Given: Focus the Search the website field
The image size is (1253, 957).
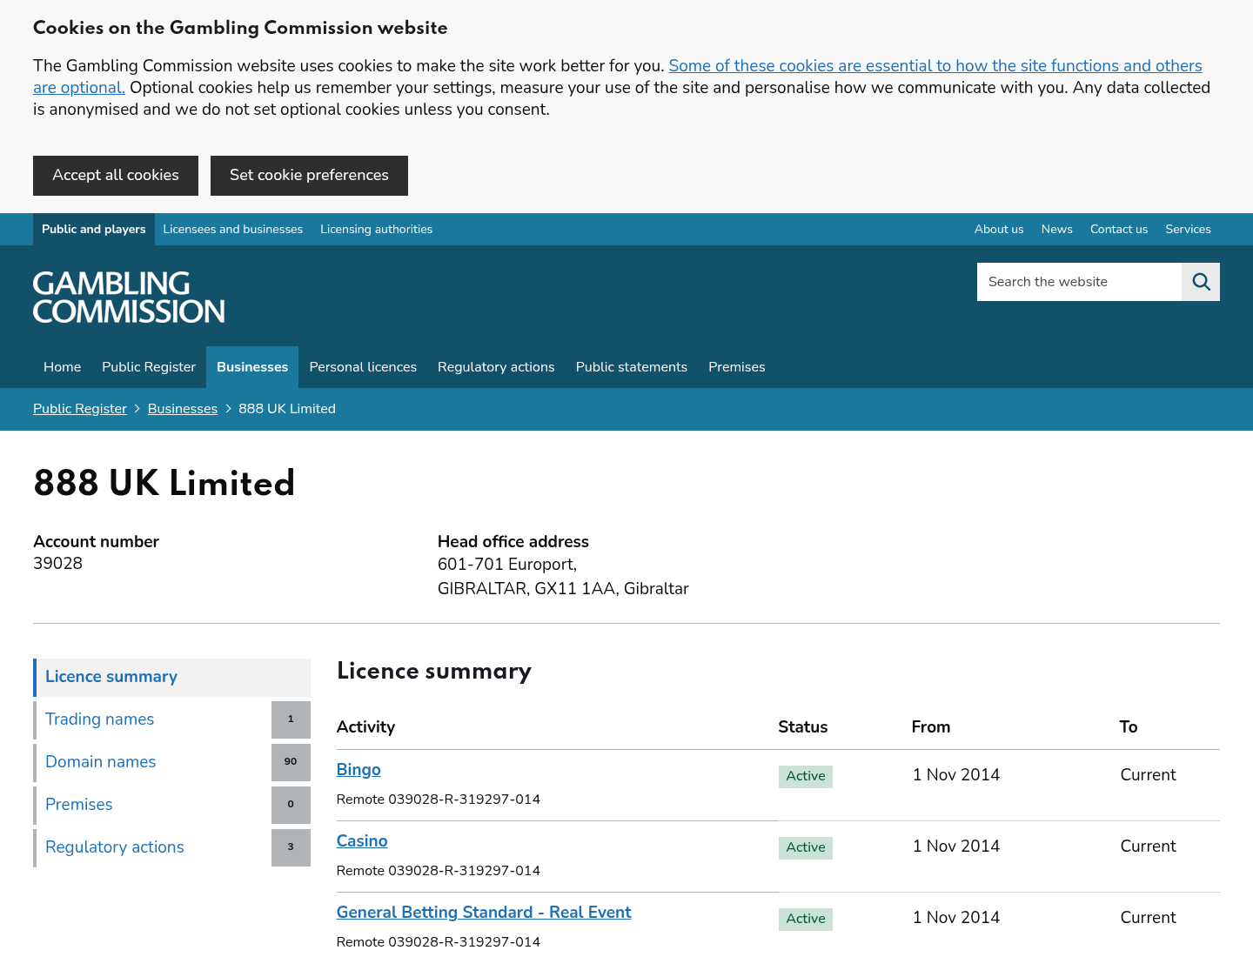Looking at the screenshot, I should click(1079, 282).
